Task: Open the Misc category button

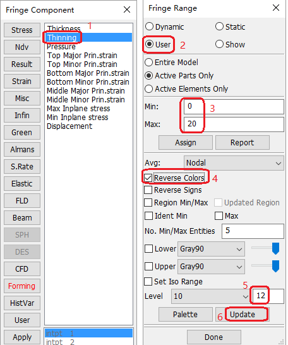Action: [22, 99]
